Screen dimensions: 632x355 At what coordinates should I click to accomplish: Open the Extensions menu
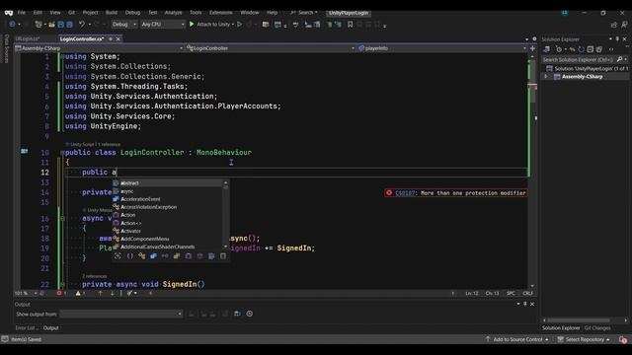point(221,13)
